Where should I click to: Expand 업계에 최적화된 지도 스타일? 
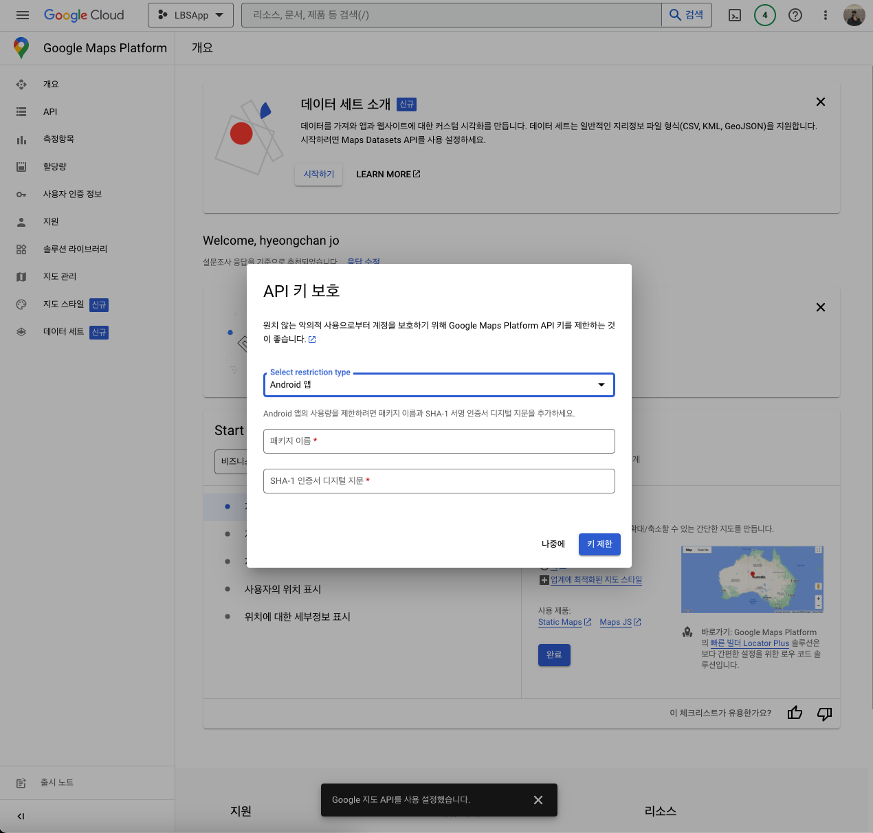tap(591, 580)
